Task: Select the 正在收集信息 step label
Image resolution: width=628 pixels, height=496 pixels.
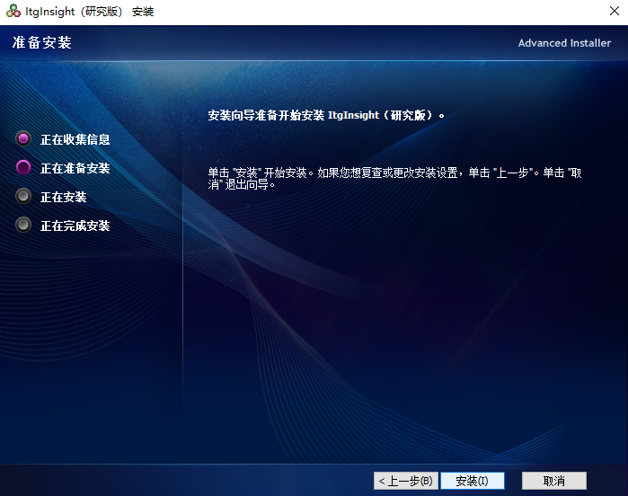Action: pos(75,139)
